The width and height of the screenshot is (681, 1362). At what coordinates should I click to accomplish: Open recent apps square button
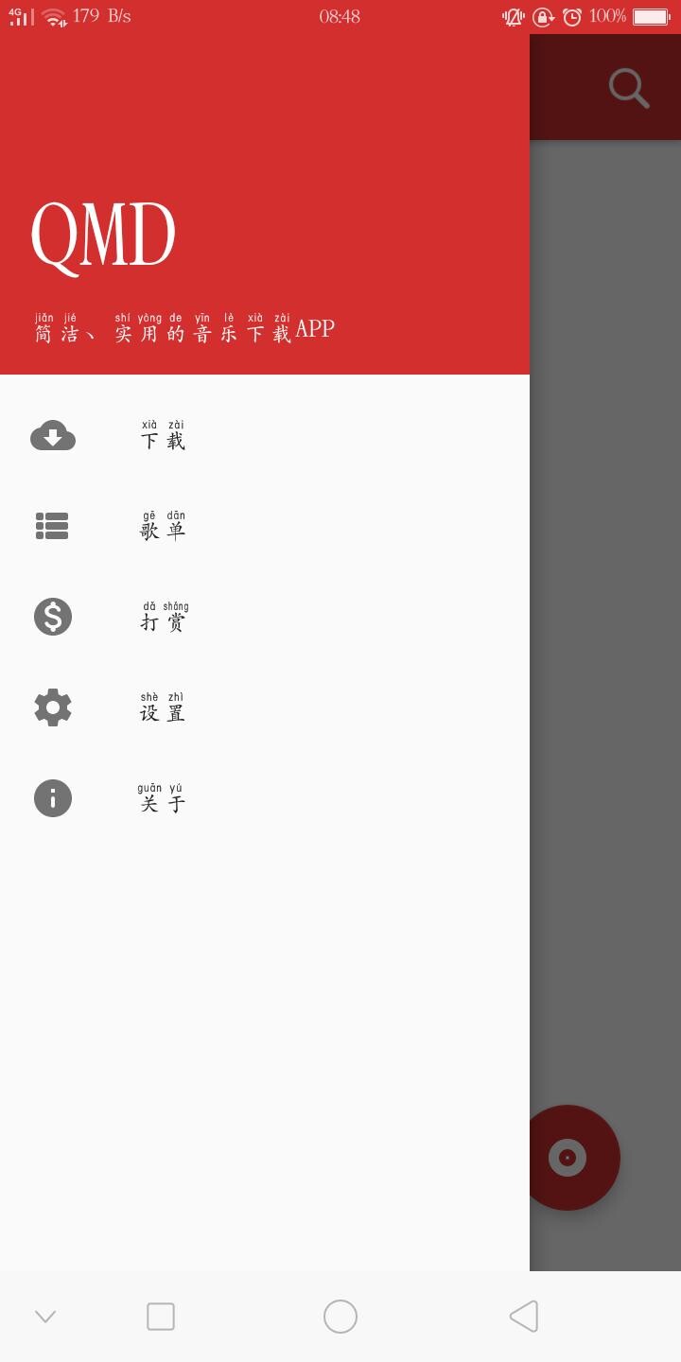(161, 1317)
